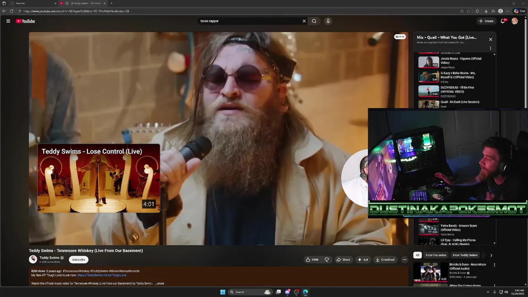
Task: Go back in the browser
Action: click(4, 11)
